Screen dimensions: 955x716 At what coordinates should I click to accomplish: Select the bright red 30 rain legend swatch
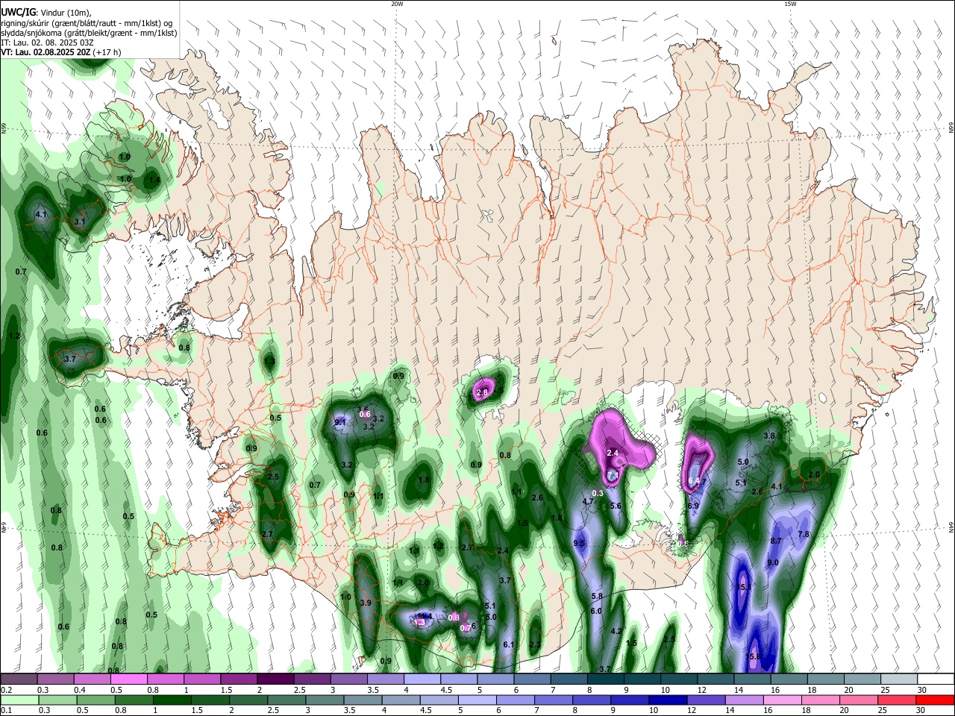[935, 700]
